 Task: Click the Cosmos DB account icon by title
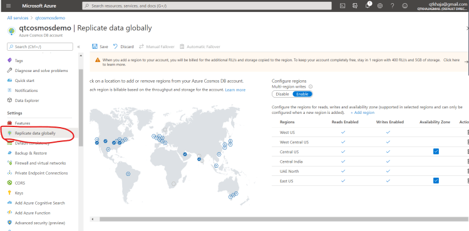pos(11,31)
